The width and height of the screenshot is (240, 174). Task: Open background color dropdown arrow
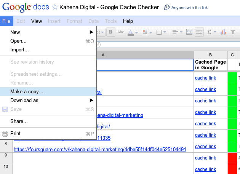[150, 32]
